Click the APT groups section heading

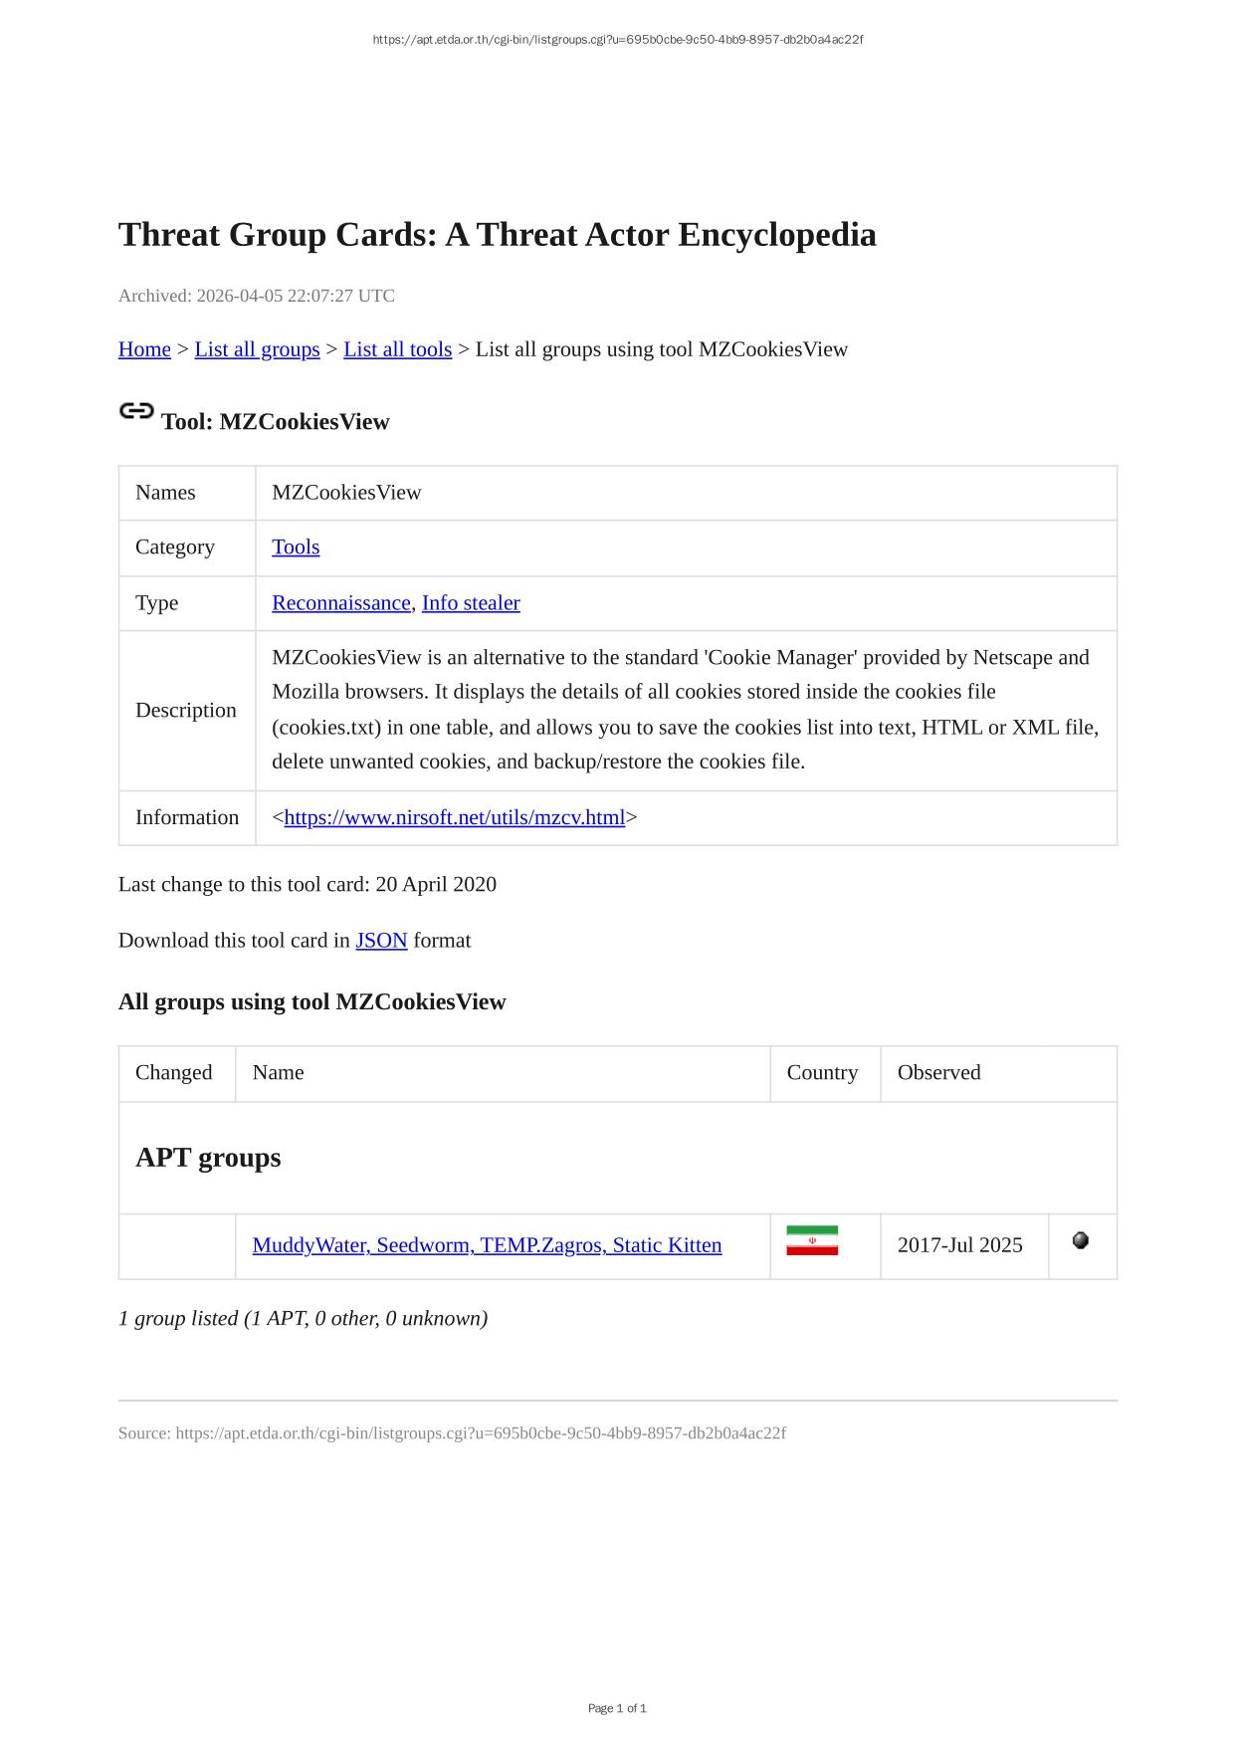click(x=208, y=1158)
